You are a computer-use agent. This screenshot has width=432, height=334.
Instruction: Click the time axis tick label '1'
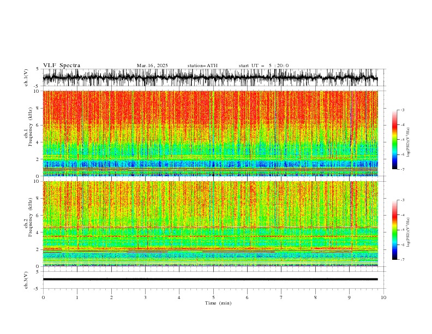tap(77, 297)
